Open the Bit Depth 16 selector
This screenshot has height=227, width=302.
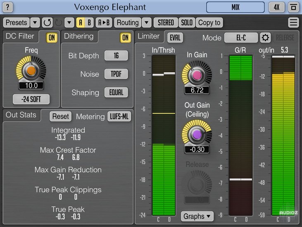click(x=116, y=56)
